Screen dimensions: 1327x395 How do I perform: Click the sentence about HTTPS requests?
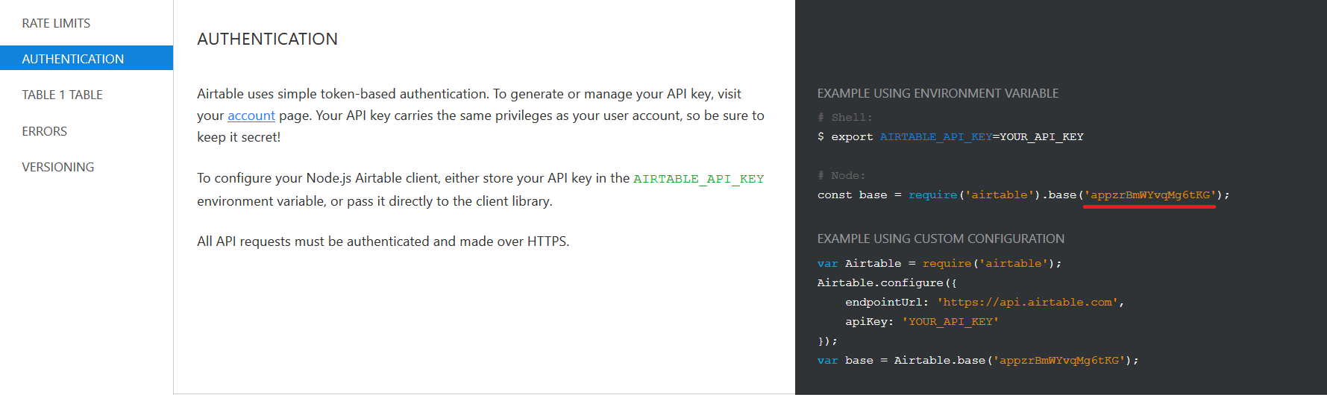(383, 241)
